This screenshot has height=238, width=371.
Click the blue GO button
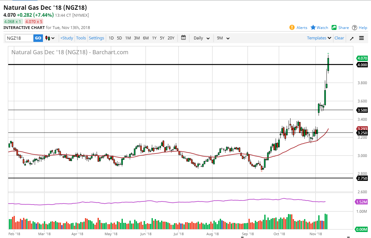click(x=38, y=38)
